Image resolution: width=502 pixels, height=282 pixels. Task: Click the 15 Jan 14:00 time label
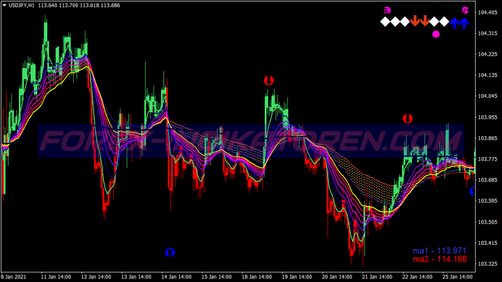[x=217, y=277]
